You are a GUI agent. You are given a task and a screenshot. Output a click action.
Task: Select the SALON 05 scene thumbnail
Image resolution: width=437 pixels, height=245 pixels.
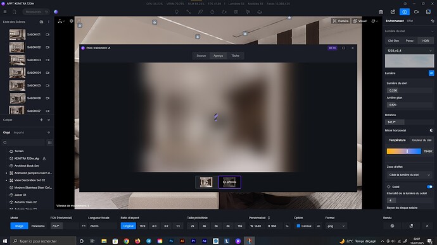point(17,85)
